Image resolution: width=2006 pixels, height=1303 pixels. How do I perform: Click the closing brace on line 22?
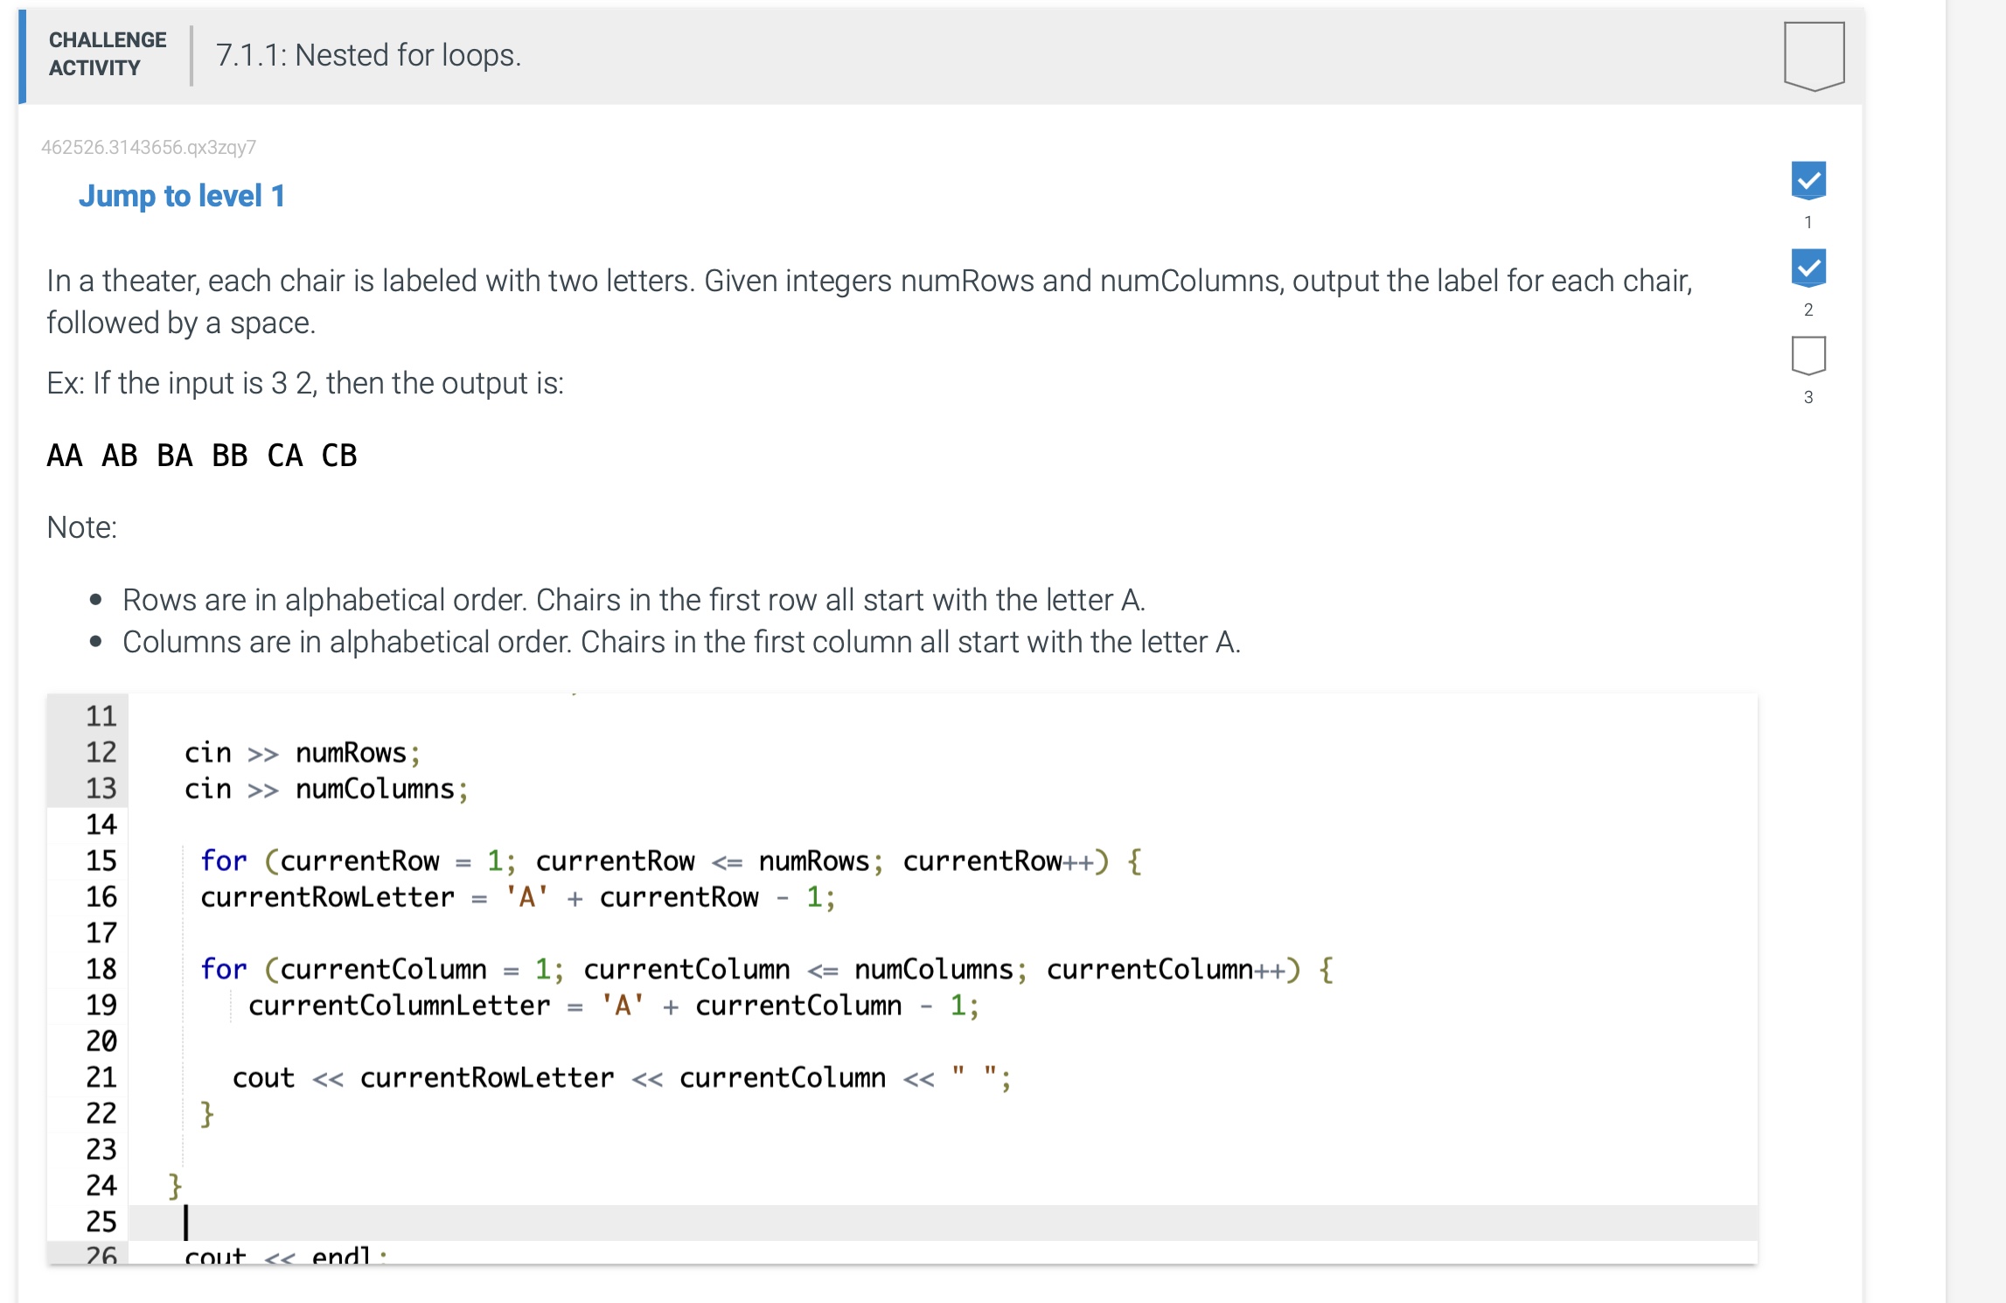tap(206, 1114)
